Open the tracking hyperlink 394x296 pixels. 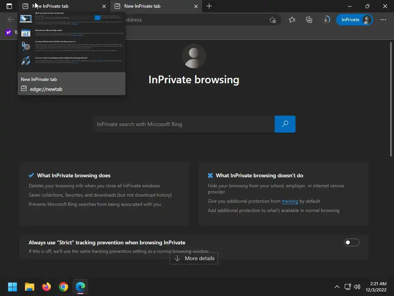[x=290, y=201]
